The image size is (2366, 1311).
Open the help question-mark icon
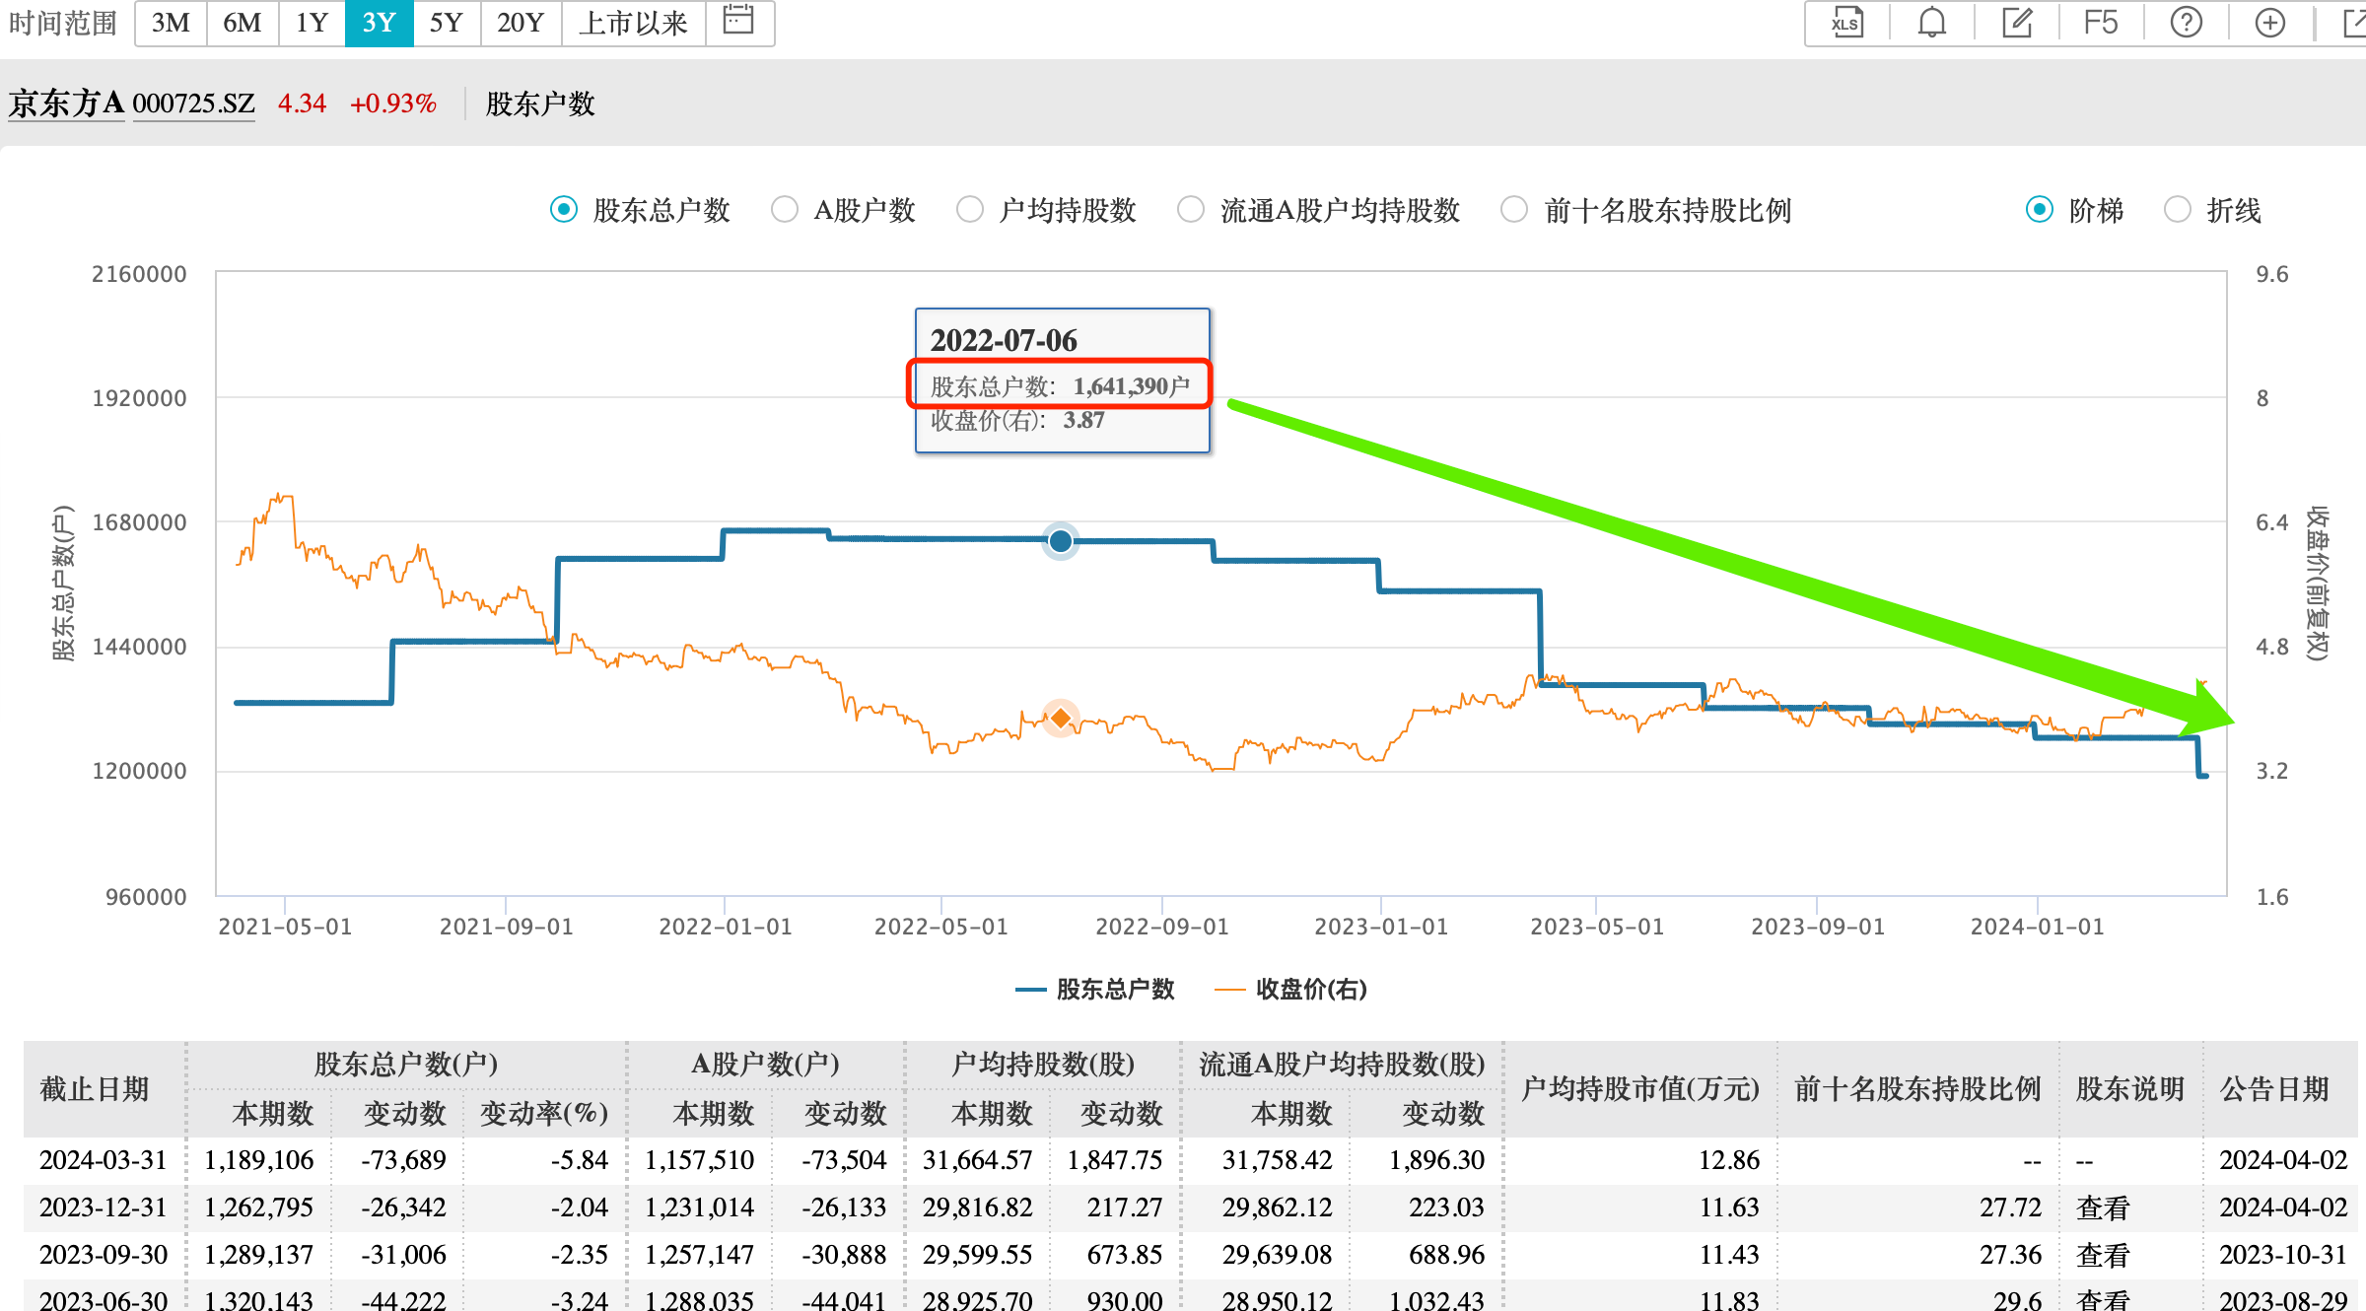(2186, 23)
